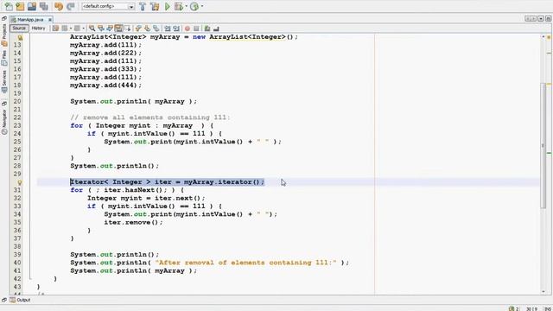Open the Navigator side panel tab
The height and width of the screenshot is (311, 553).
pos(4,122)
